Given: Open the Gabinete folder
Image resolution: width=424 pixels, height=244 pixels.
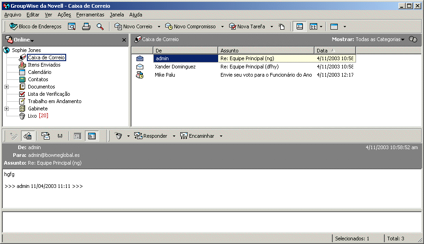Looking at the screenshot, I should point(37,109).
